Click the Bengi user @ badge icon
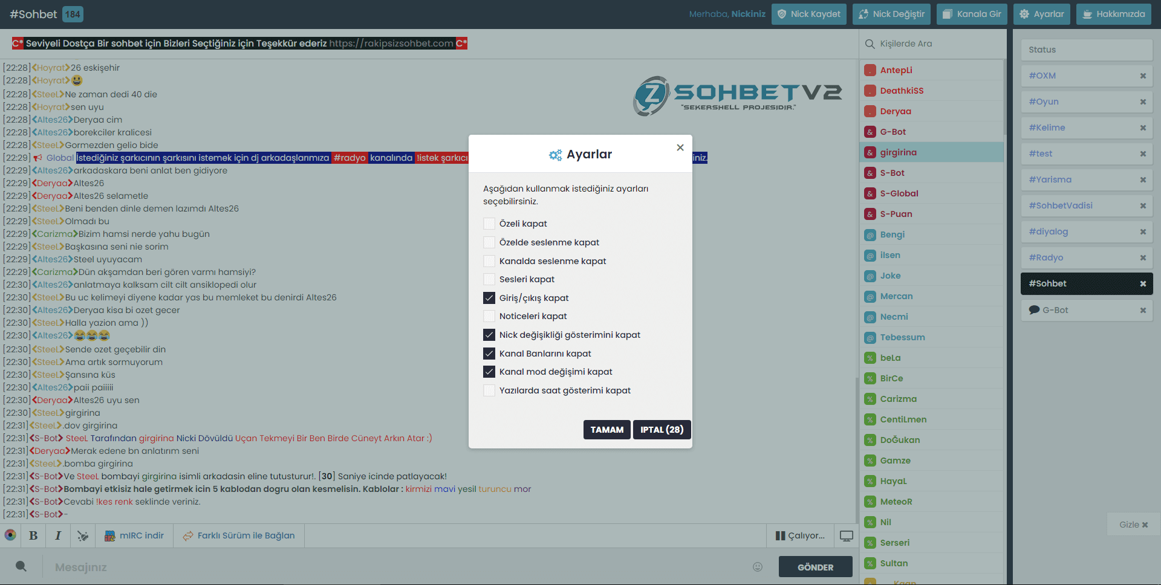Image resolution: width=1161 pixels, height=585 pixels. (x=870, y=234)
